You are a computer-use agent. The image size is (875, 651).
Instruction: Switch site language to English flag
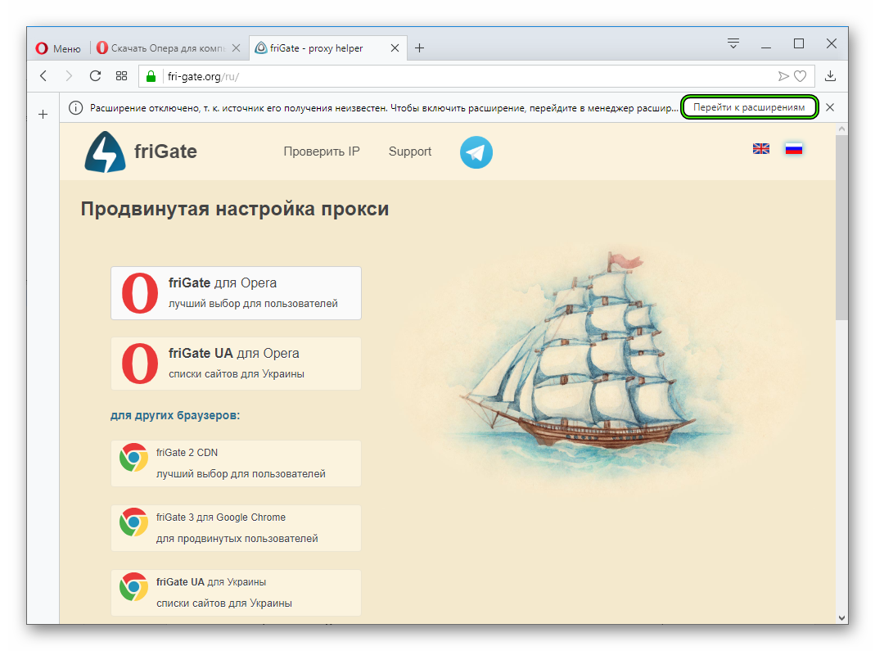pos(761,148)
